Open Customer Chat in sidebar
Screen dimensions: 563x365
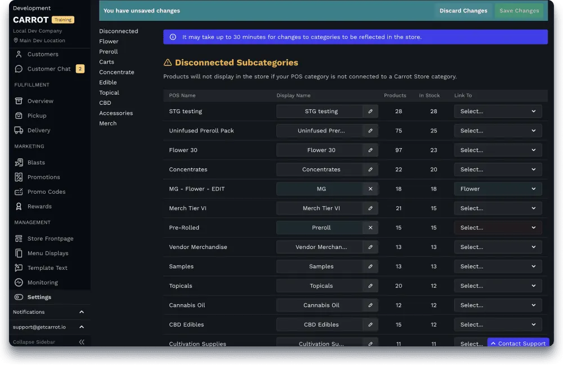click(x=49, y=69)
